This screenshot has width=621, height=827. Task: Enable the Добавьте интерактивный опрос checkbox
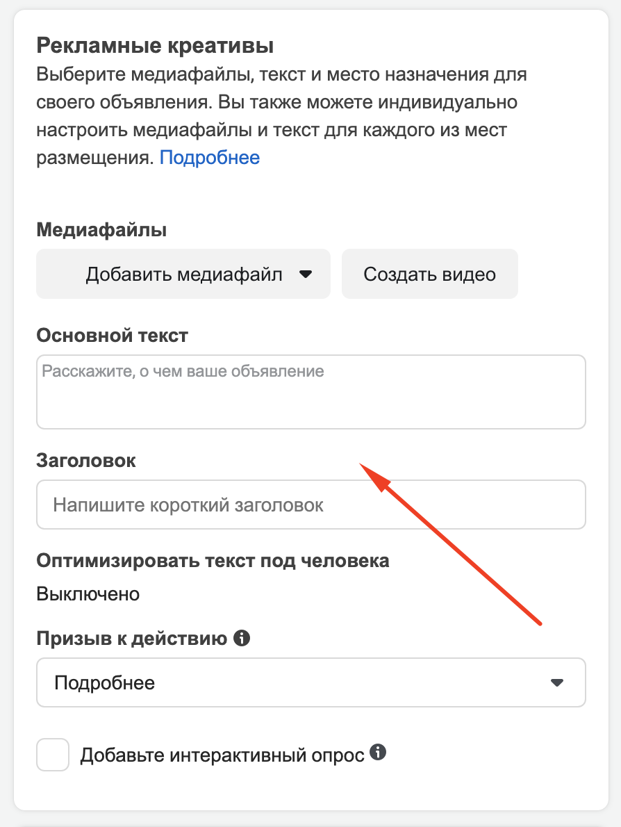click(x=53, y=755)
